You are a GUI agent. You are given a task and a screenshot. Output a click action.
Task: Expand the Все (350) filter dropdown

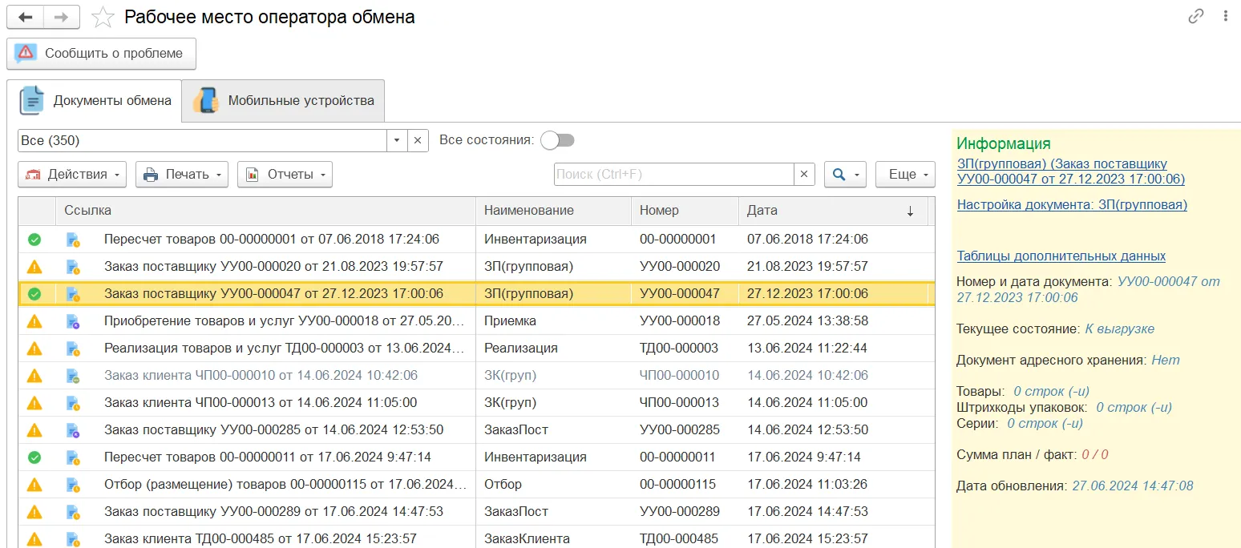click(397, 140)
